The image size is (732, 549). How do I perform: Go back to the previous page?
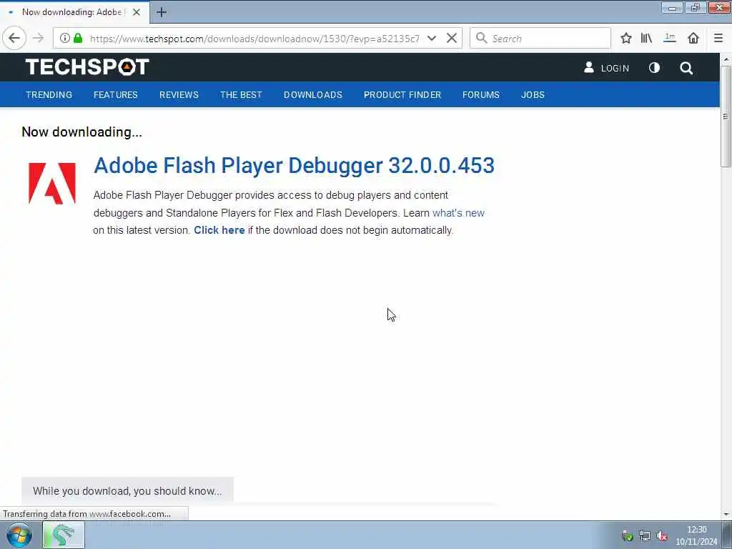click(x=14, y=38)
